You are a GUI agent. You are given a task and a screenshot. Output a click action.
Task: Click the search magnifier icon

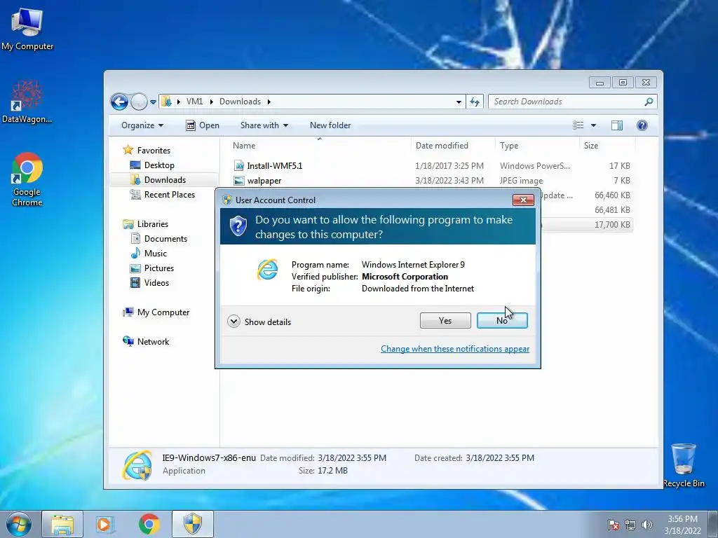[649, 102]
